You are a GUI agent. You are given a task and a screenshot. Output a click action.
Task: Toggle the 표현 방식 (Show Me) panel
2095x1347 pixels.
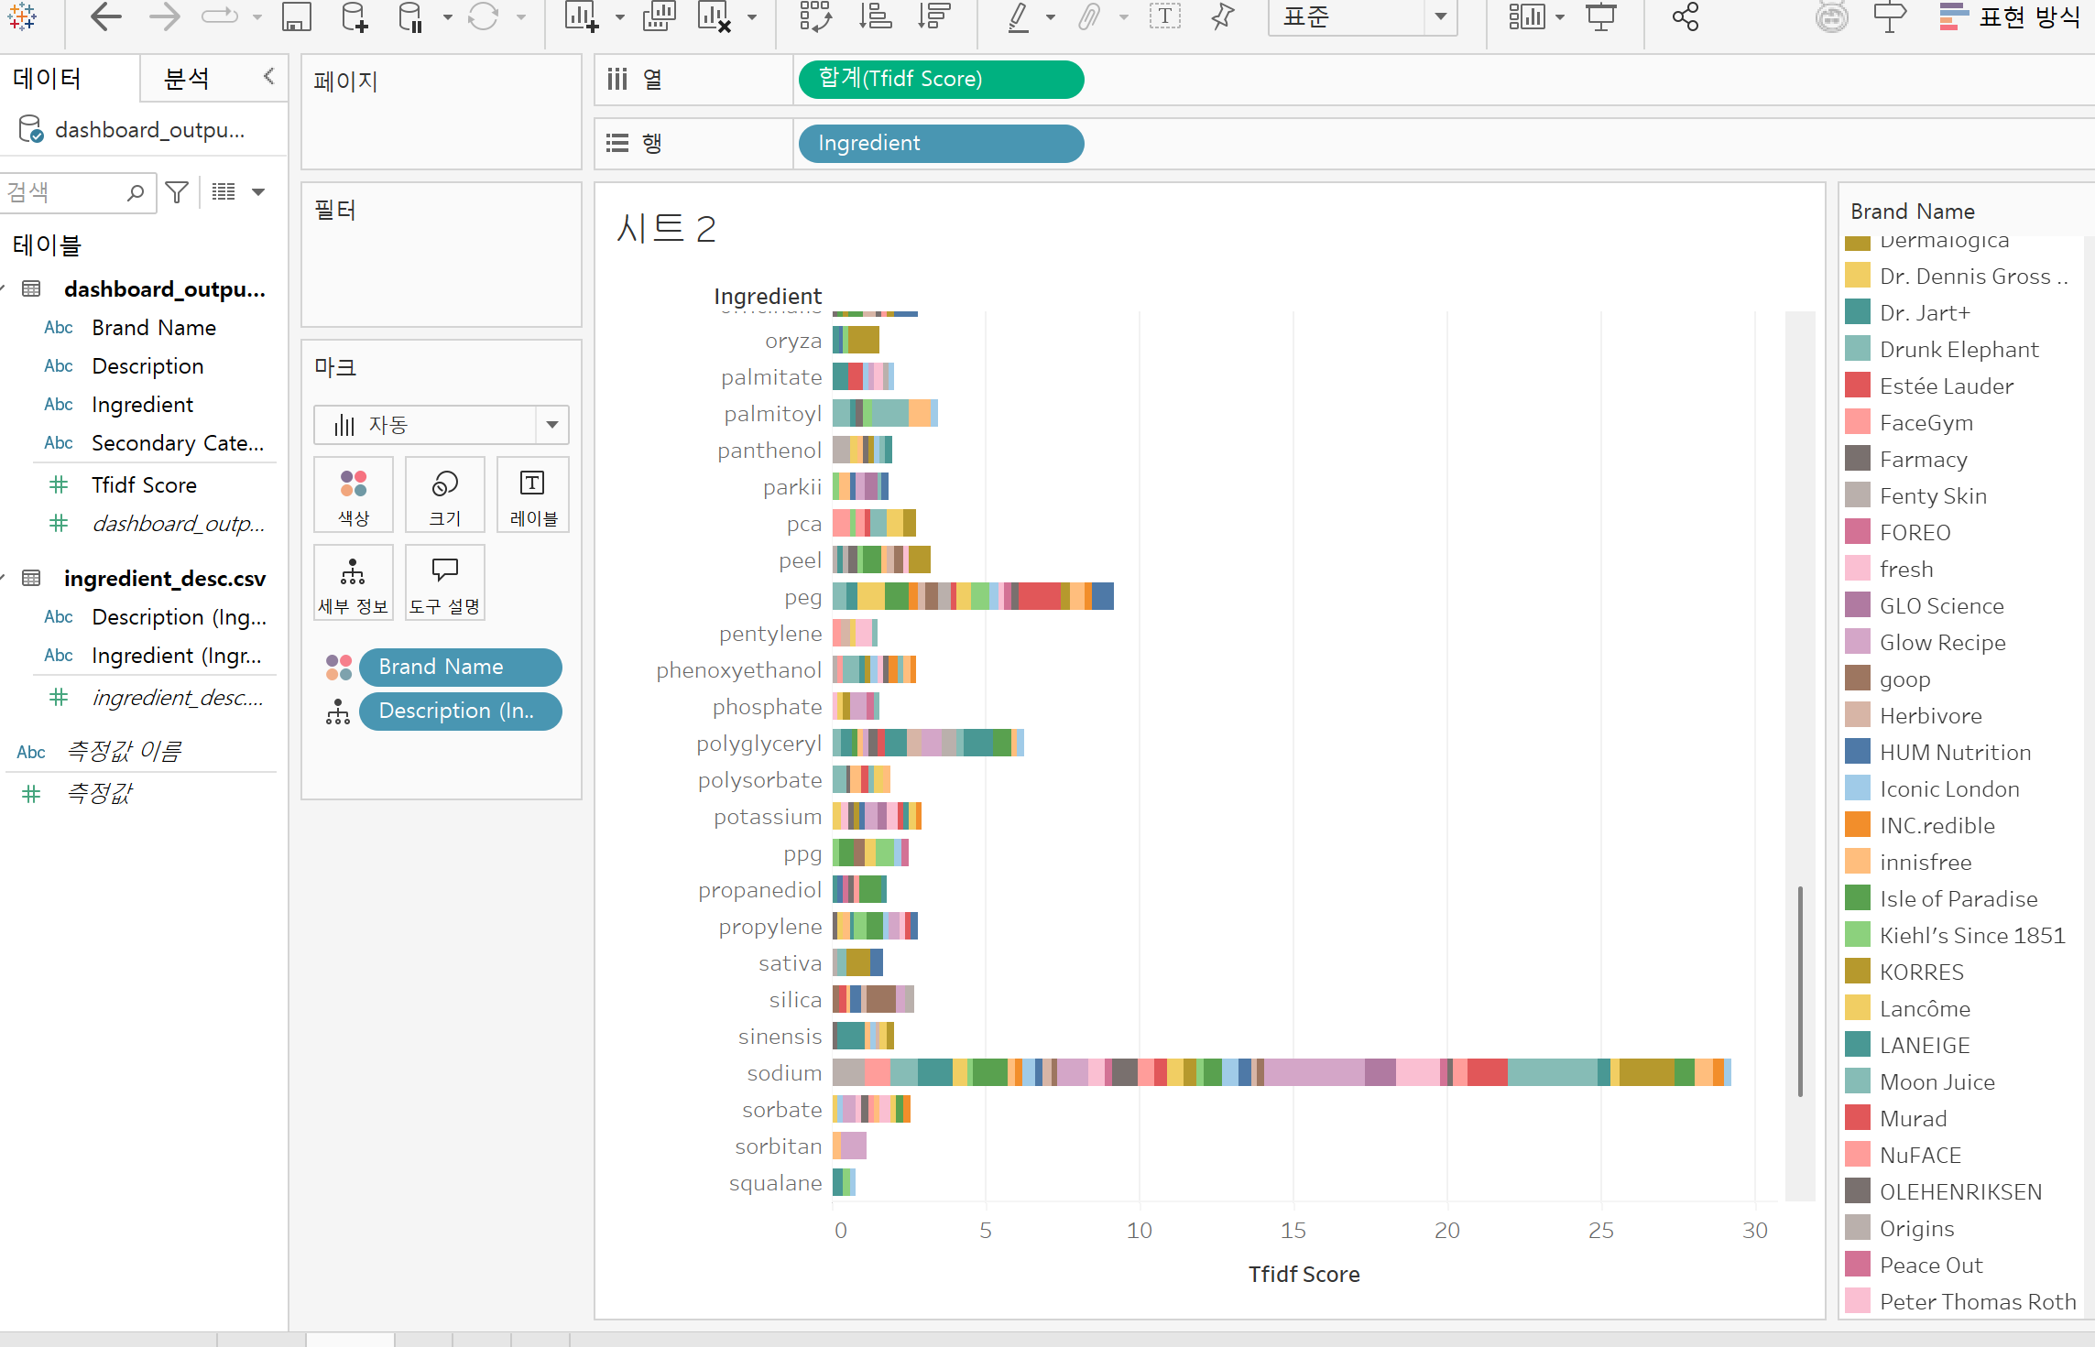coord(2011,16)
